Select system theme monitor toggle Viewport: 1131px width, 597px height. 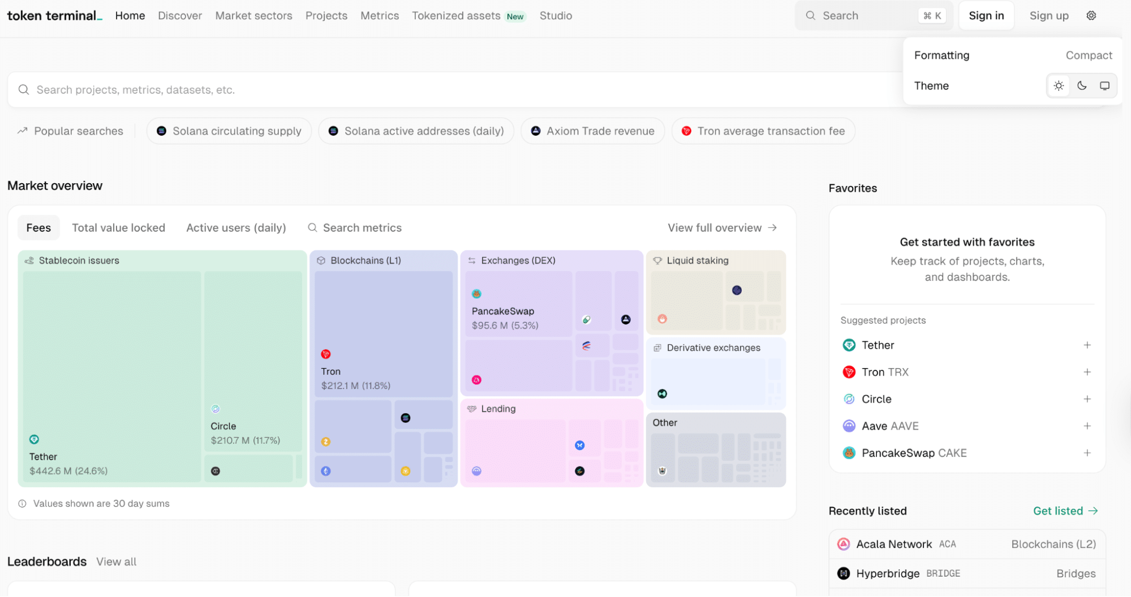(x=1104, y=86)
